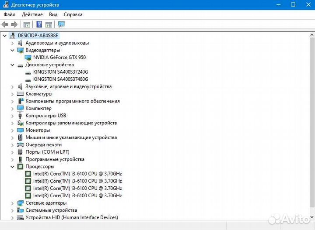Open the Действие menu

[32, 14]
